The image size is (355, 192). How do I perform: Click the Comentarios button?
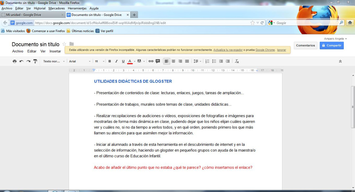pos(306,45)
